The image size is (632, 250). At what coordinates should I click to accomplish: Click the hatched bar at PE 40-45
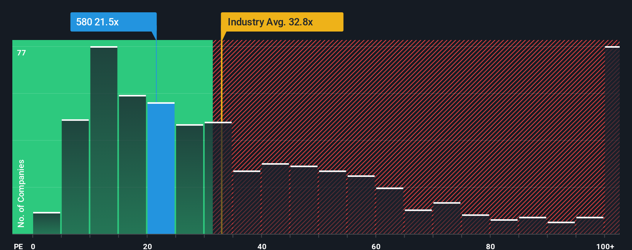coord(276,198)
